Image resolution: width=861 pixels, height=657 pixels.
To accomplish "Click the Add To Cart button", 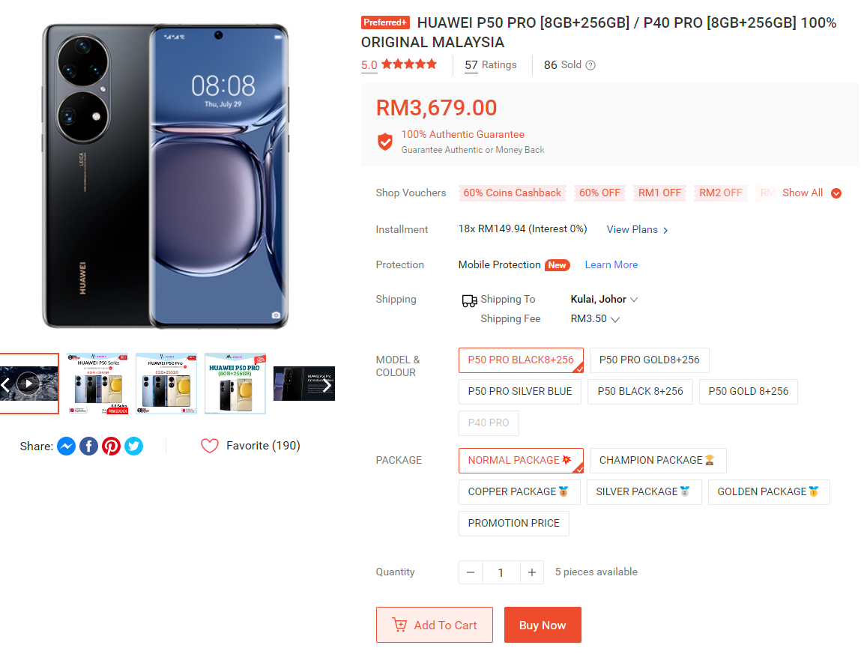I will tap(434, 625).
